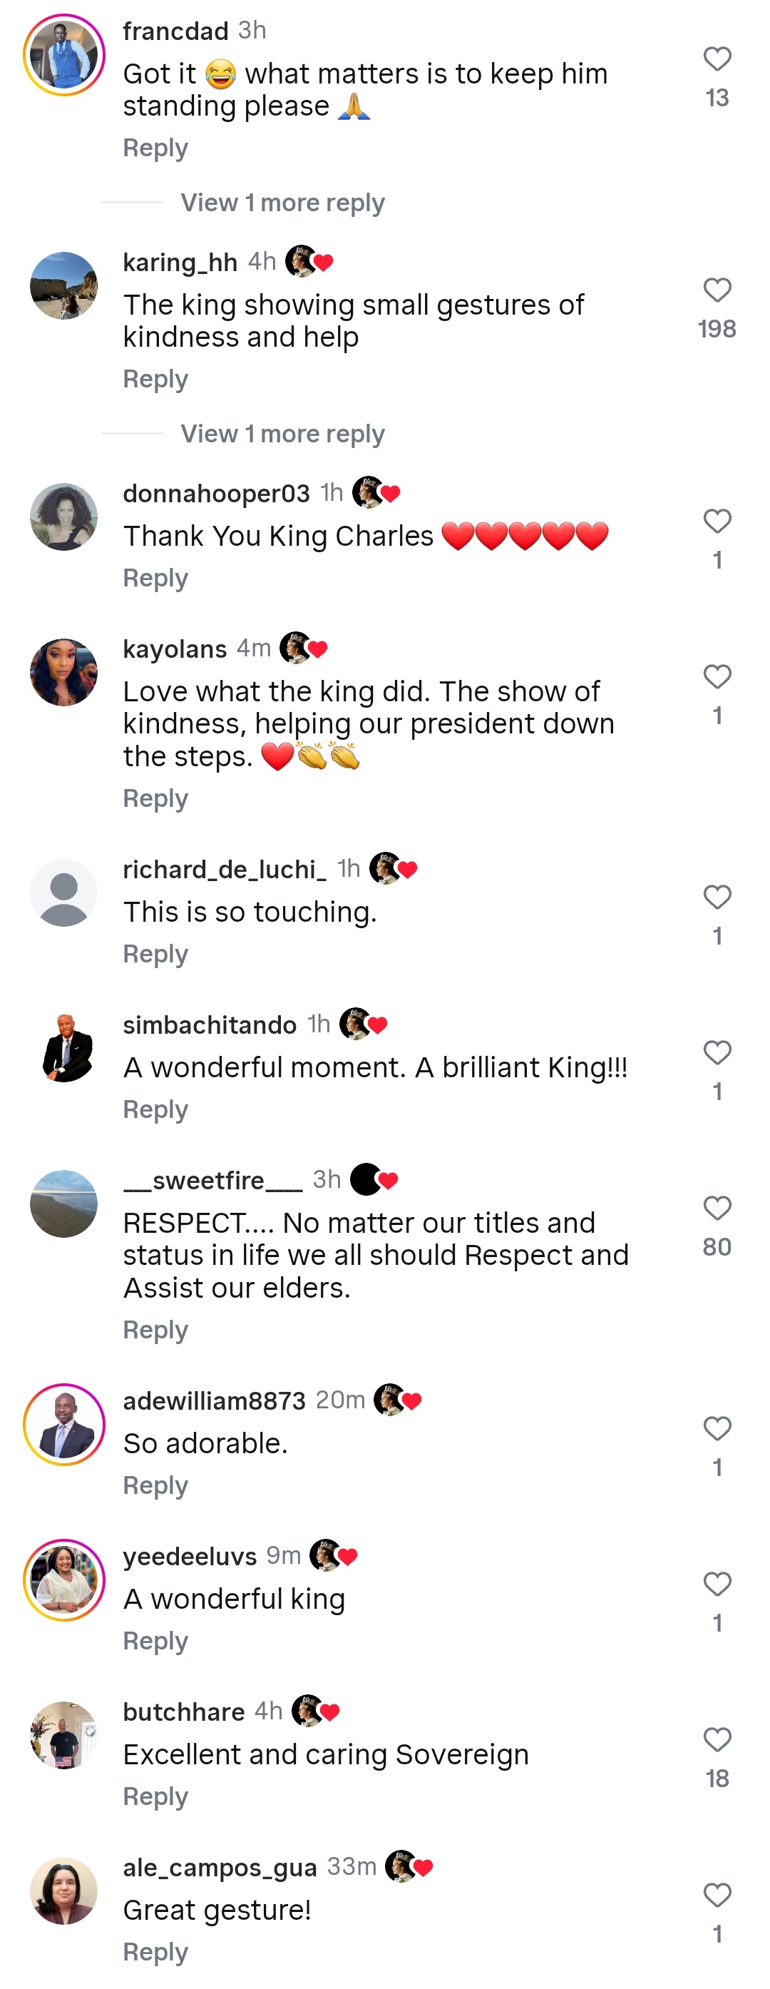Like richard_de_luchi_'s touching comment

pos(718,897)
